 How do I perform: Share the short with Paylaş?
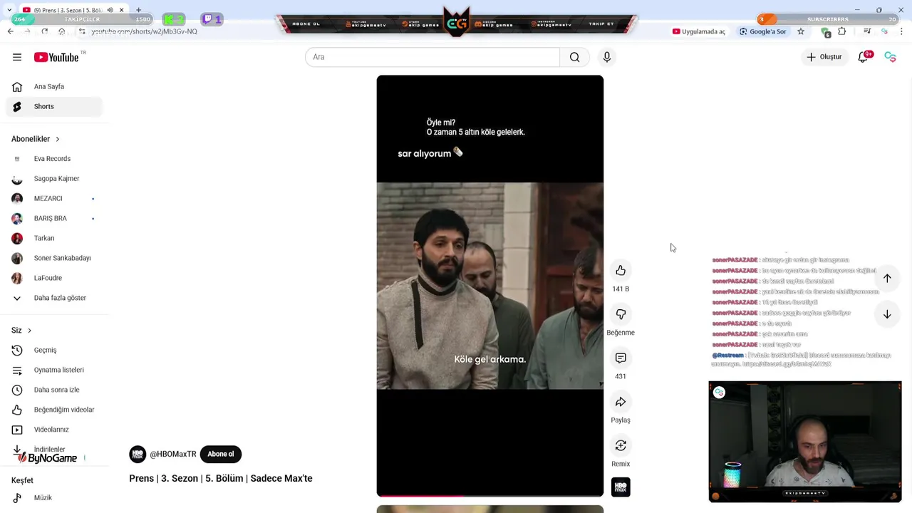click(621, 402)
